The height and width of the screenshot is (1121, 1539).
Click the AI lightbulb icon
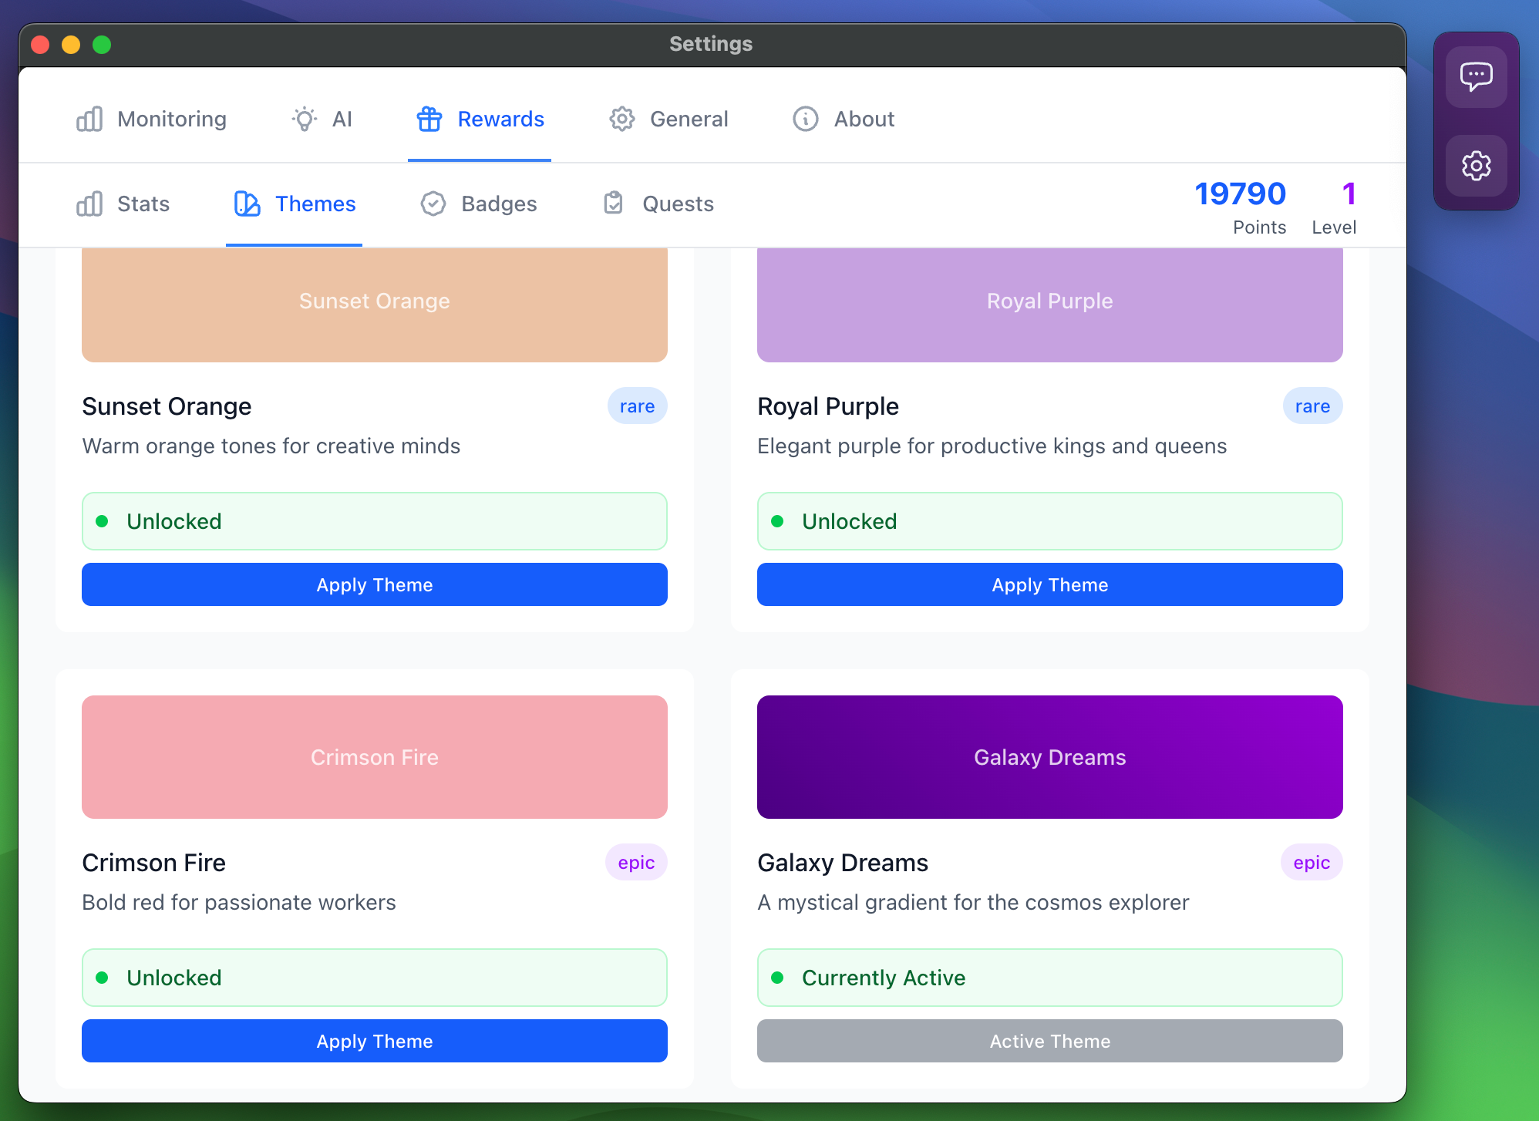(305, 119)
